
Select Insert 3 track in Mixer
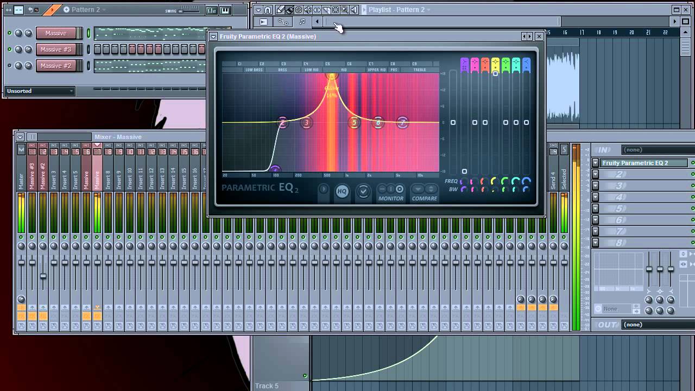54,168
